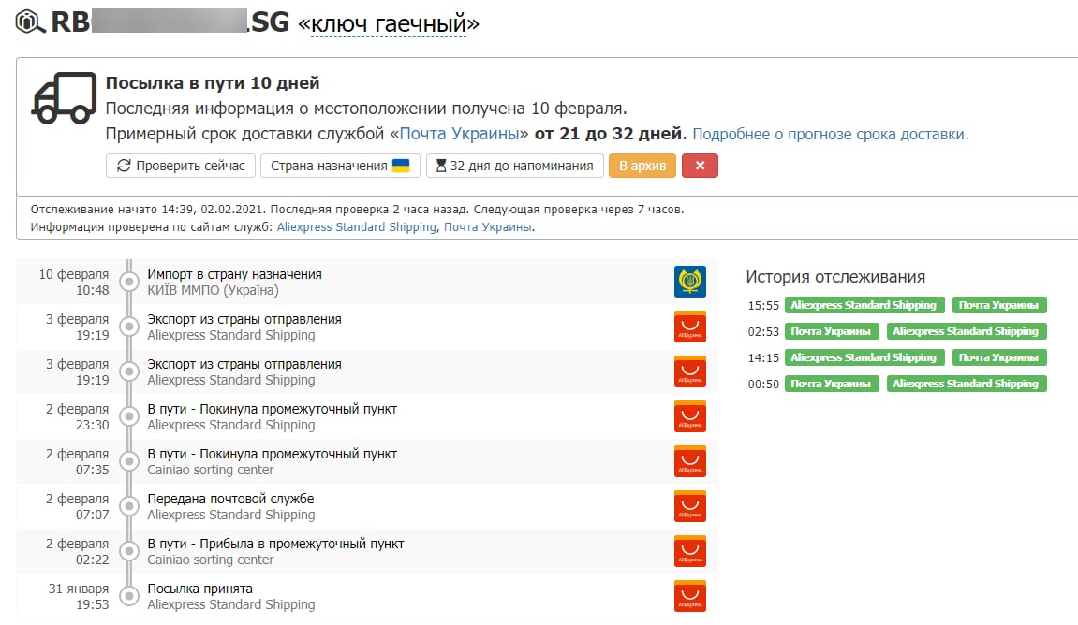The image size is (1078, 625).
Task: Click AliExpress icon on first 3 февраля export row
Action: pos(689,327)
